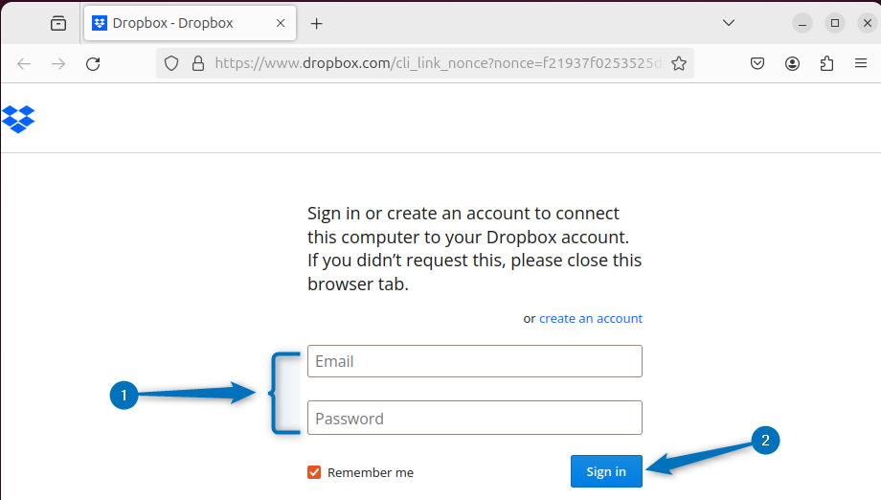
Task: Go back to the previous page
Action: pyautogui.click(x=24, y=64)
